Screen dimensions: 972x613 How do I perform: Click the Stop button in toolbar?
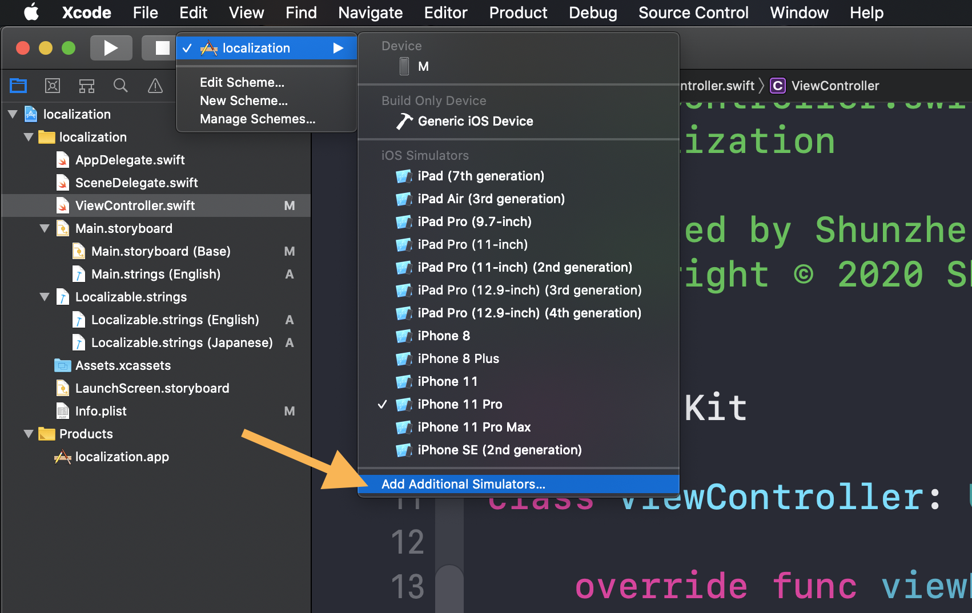click(162, 48)
